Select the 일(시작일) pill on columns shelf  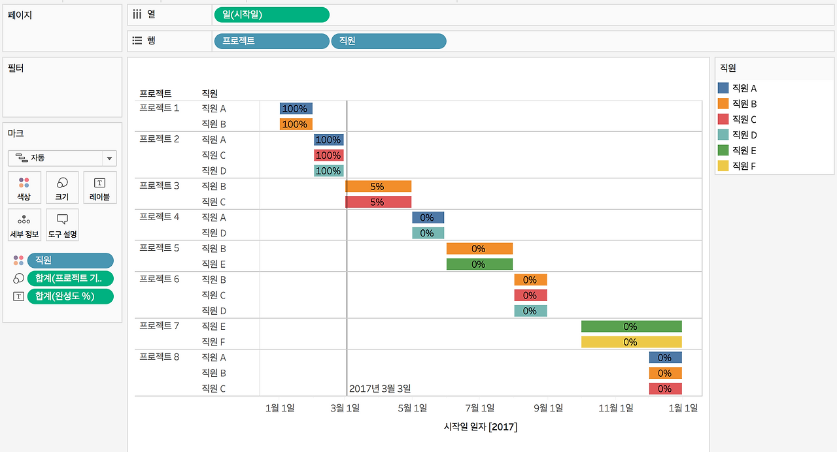pyautogui.click(x=271, y=15)
